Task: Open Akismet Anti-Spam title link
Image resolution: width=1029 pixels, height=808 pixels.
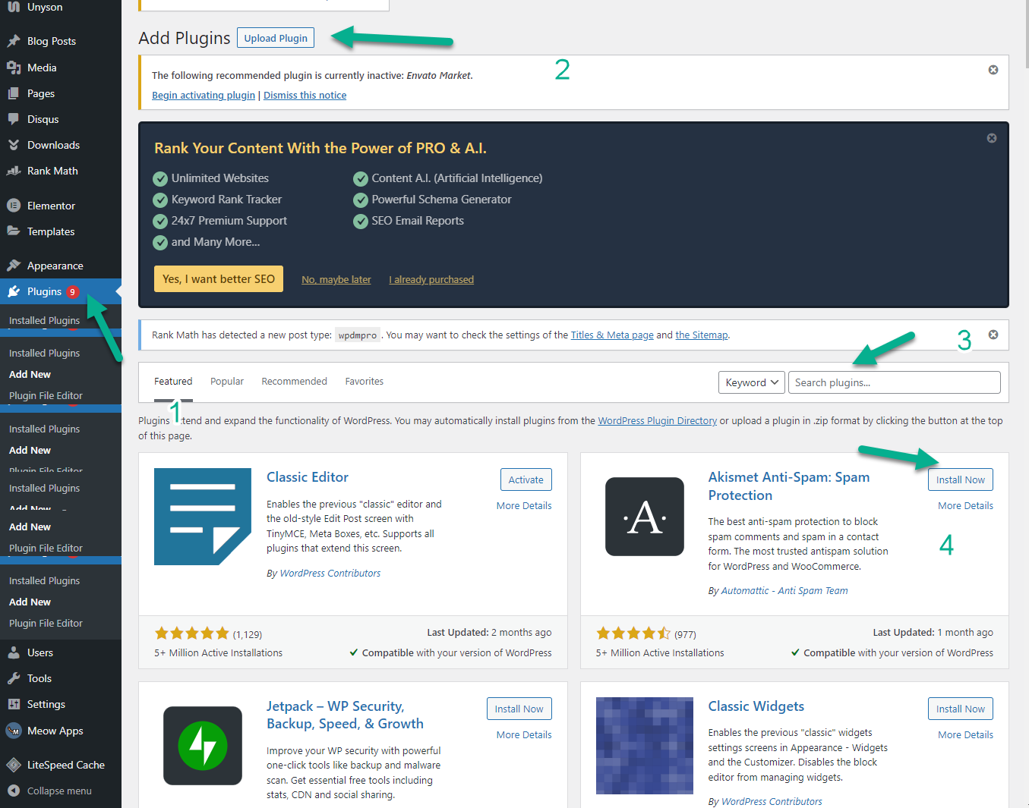Action: point(788,486)
